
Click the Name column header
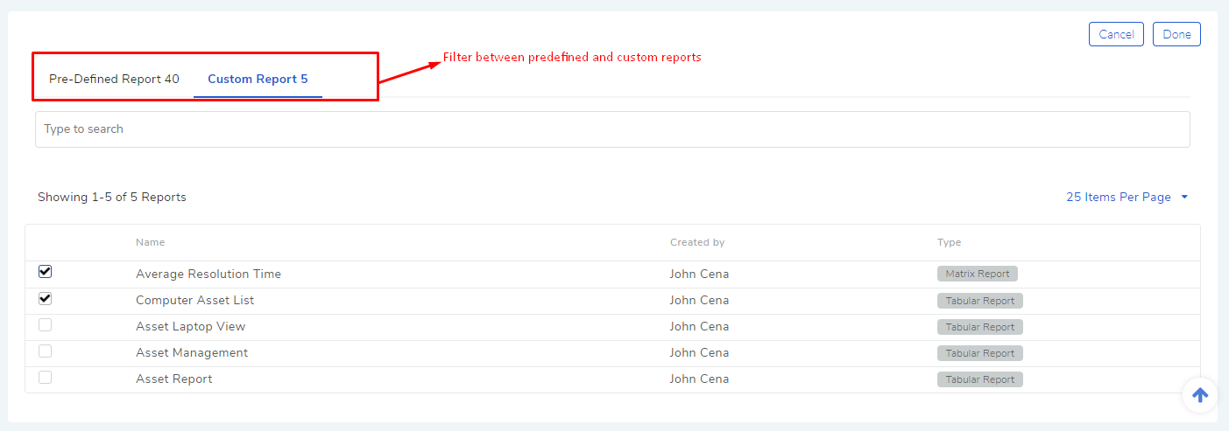click(x=150, y=242)
